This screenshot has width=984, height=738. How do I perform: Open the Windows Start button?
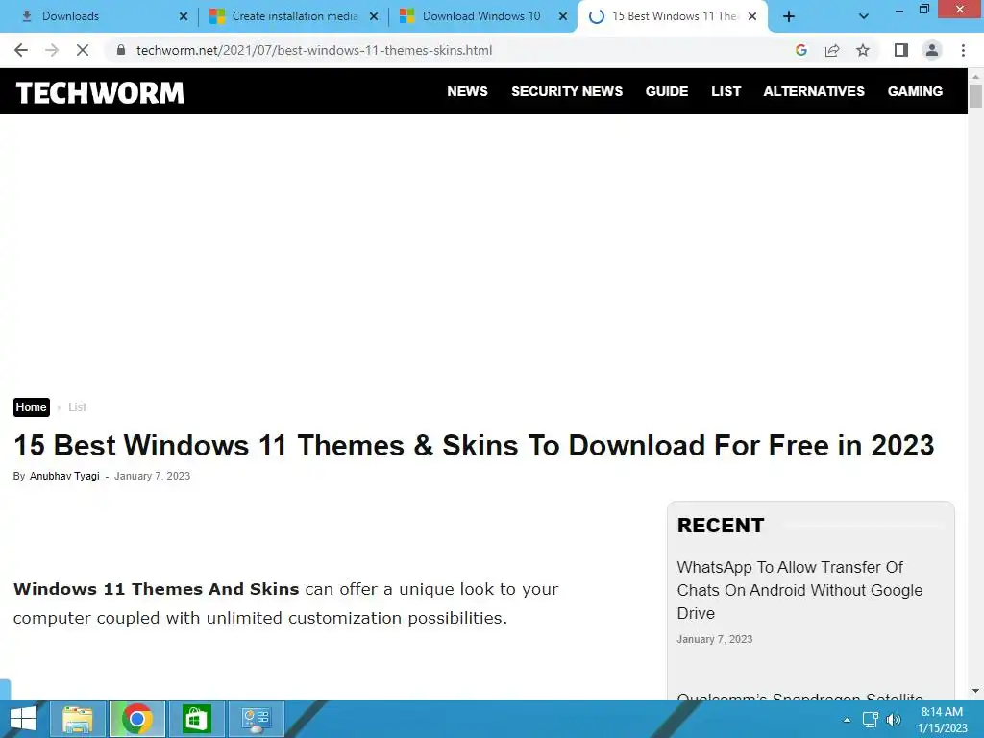(23, 719)
